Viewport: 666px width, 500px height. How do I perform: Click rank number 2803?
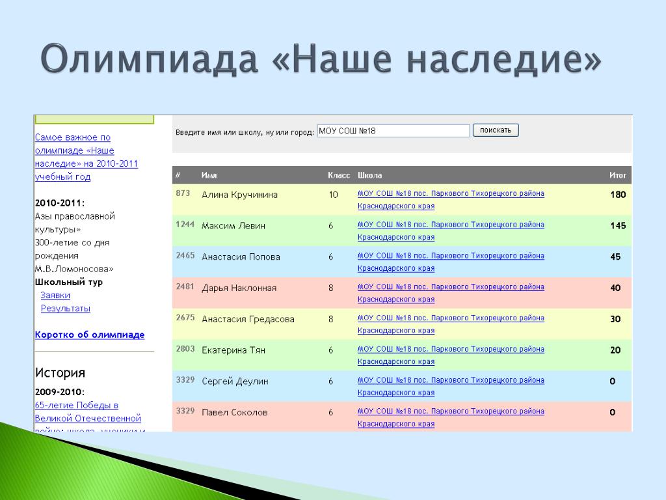[185, 348]
